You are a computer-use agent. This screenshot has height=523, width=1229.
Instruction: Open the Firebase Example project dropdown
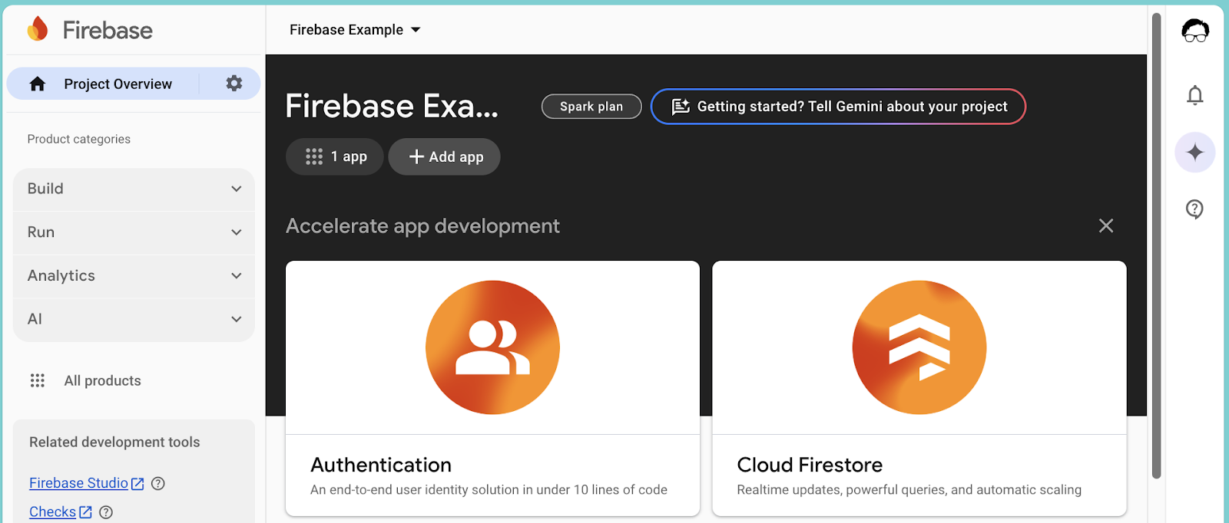(355, 30)
